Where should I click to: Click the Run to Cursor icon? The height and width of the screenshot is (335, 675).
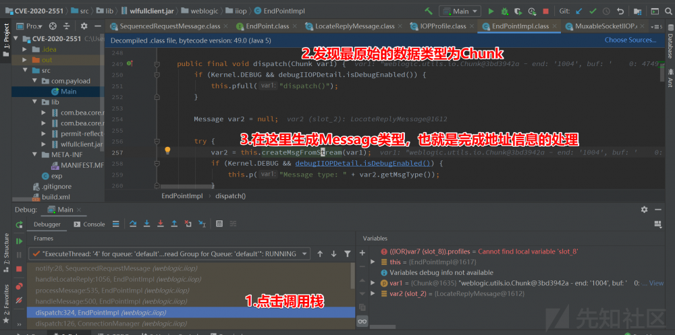(x=201, y=224)
